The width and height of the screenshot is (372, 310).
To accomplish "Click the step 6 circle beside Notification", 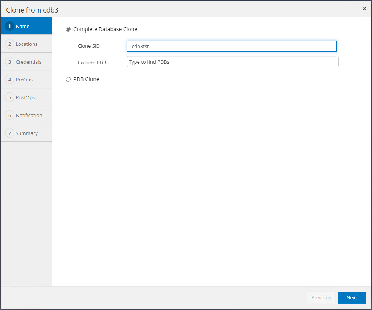I will click(x=9, y=115).
